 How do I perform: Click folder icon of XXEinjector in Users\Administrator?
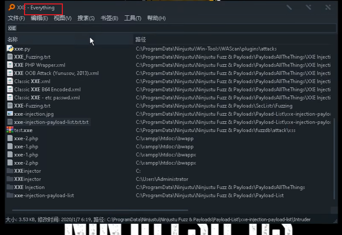[10, 179]
